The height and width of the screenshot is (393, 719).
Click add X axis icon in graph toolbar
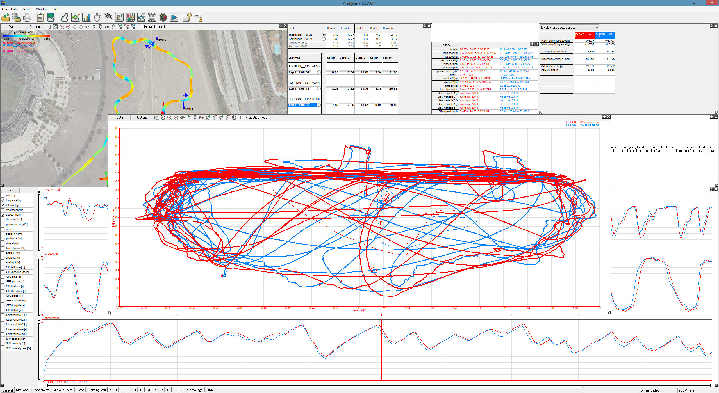pyautogui.click(x=208, y=118)
